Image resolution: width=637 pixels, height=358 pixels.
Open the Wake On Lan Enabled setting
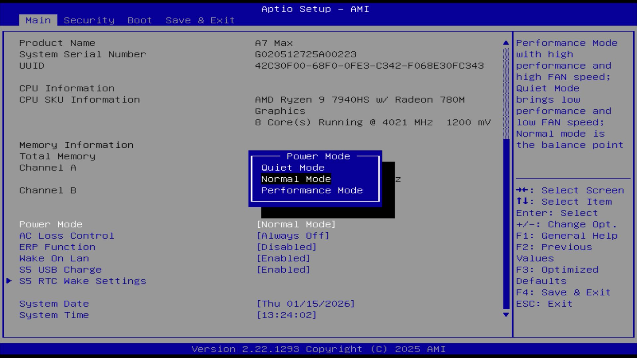coord(283,258)
